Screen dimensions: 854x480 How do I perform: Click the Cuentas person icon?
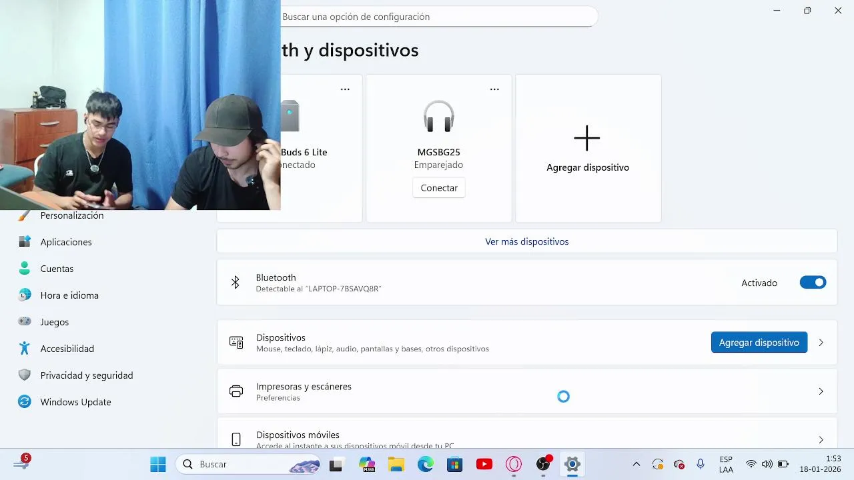pyautogui.click(x=25, y=268)
